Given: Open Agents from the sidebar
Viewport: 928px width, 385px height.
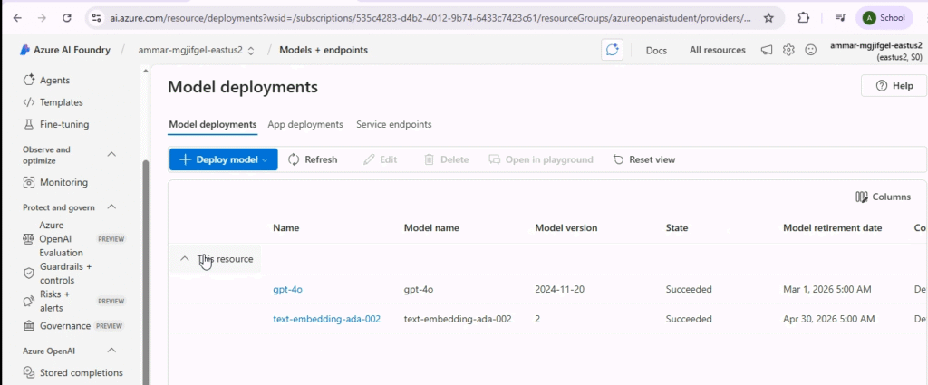Looking at the screenshot, I should coord(54,81).
